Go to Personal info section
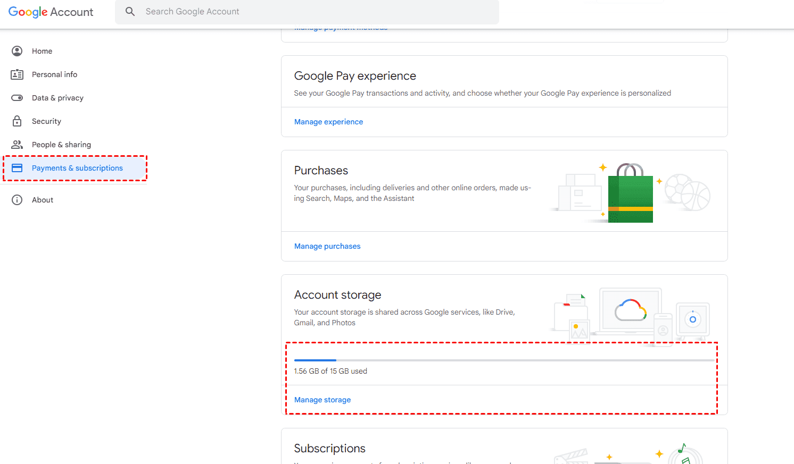Image resolution: width=794 pixels, height=464 pixels. (x=54, y=74)
